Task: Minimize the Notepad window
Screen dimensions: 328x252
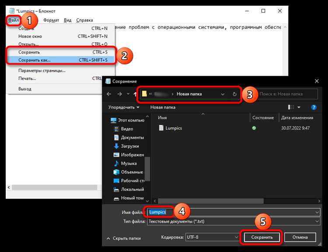Action: click(x=247, y=11)
